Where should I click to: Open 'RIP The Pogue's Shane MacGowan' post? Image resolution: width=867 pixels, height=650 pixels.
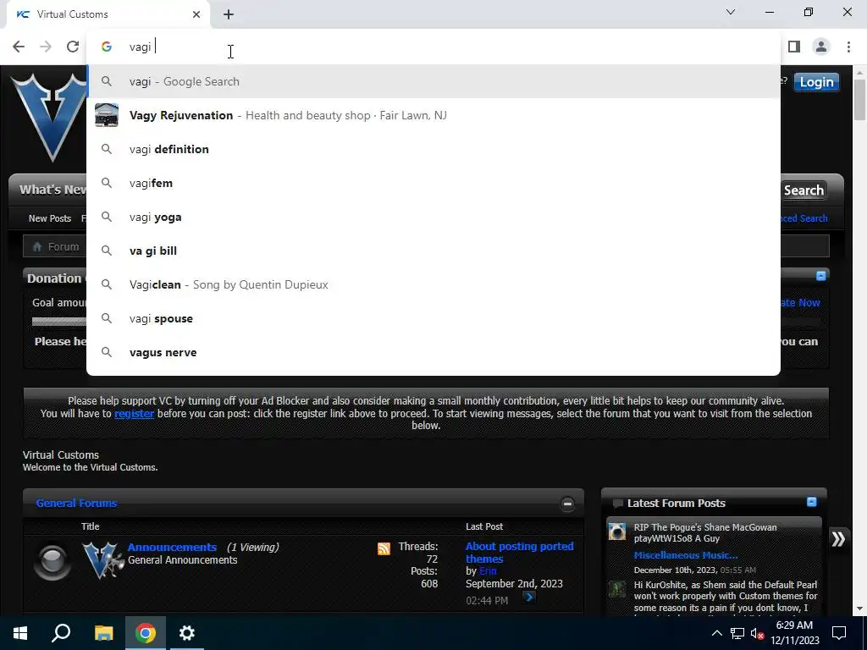705,533
